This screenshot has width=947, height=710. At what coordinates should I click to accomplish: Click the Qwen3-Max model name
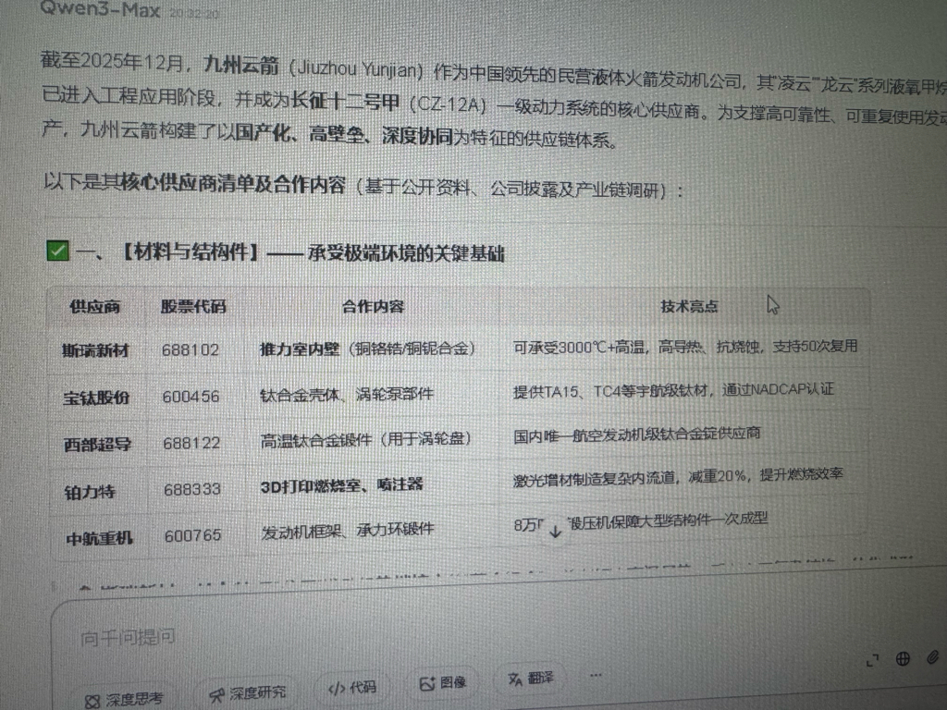point(100,9)
